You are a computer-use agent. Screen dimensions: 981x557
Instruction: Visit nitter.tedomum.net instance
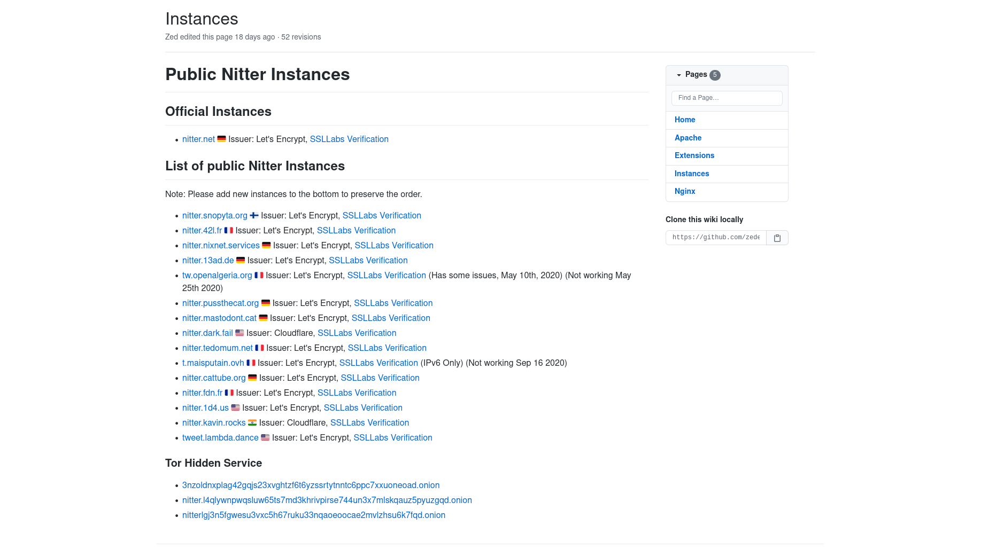[218, 348]
